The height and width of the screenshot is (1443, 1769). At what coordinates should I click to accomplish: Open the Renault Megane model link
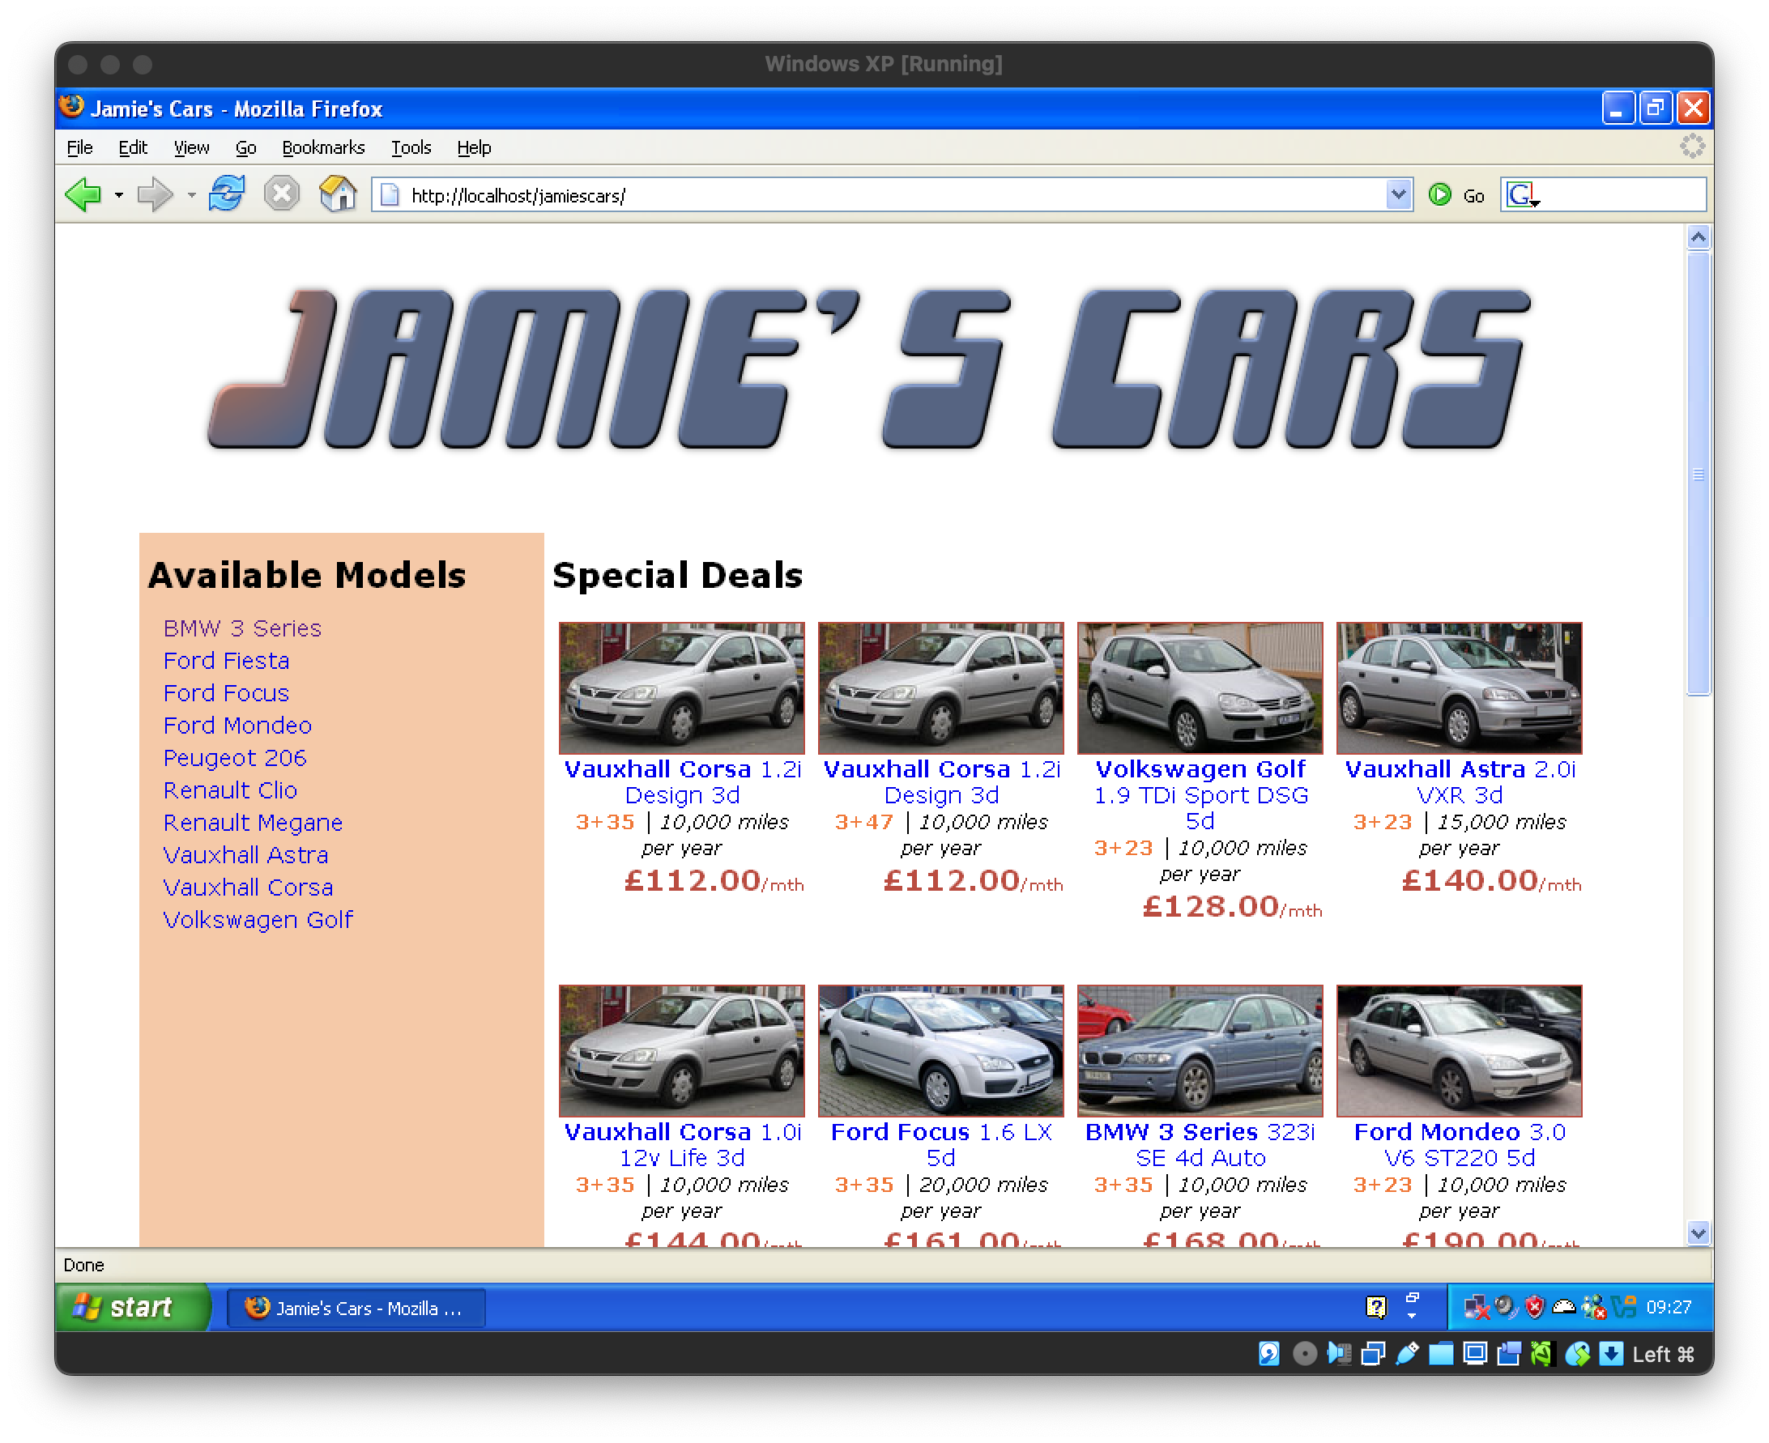click(x=253, y=823)
